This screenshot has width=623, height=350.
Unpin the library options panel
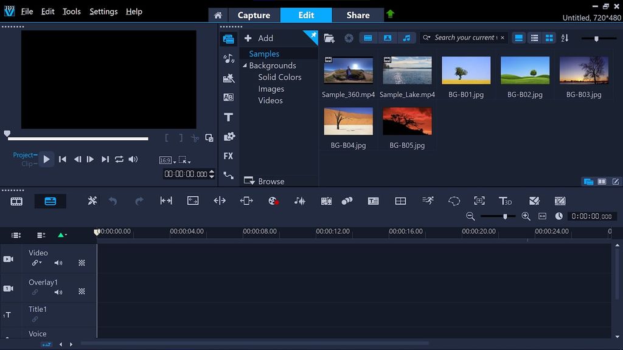[x=313, y=36]
